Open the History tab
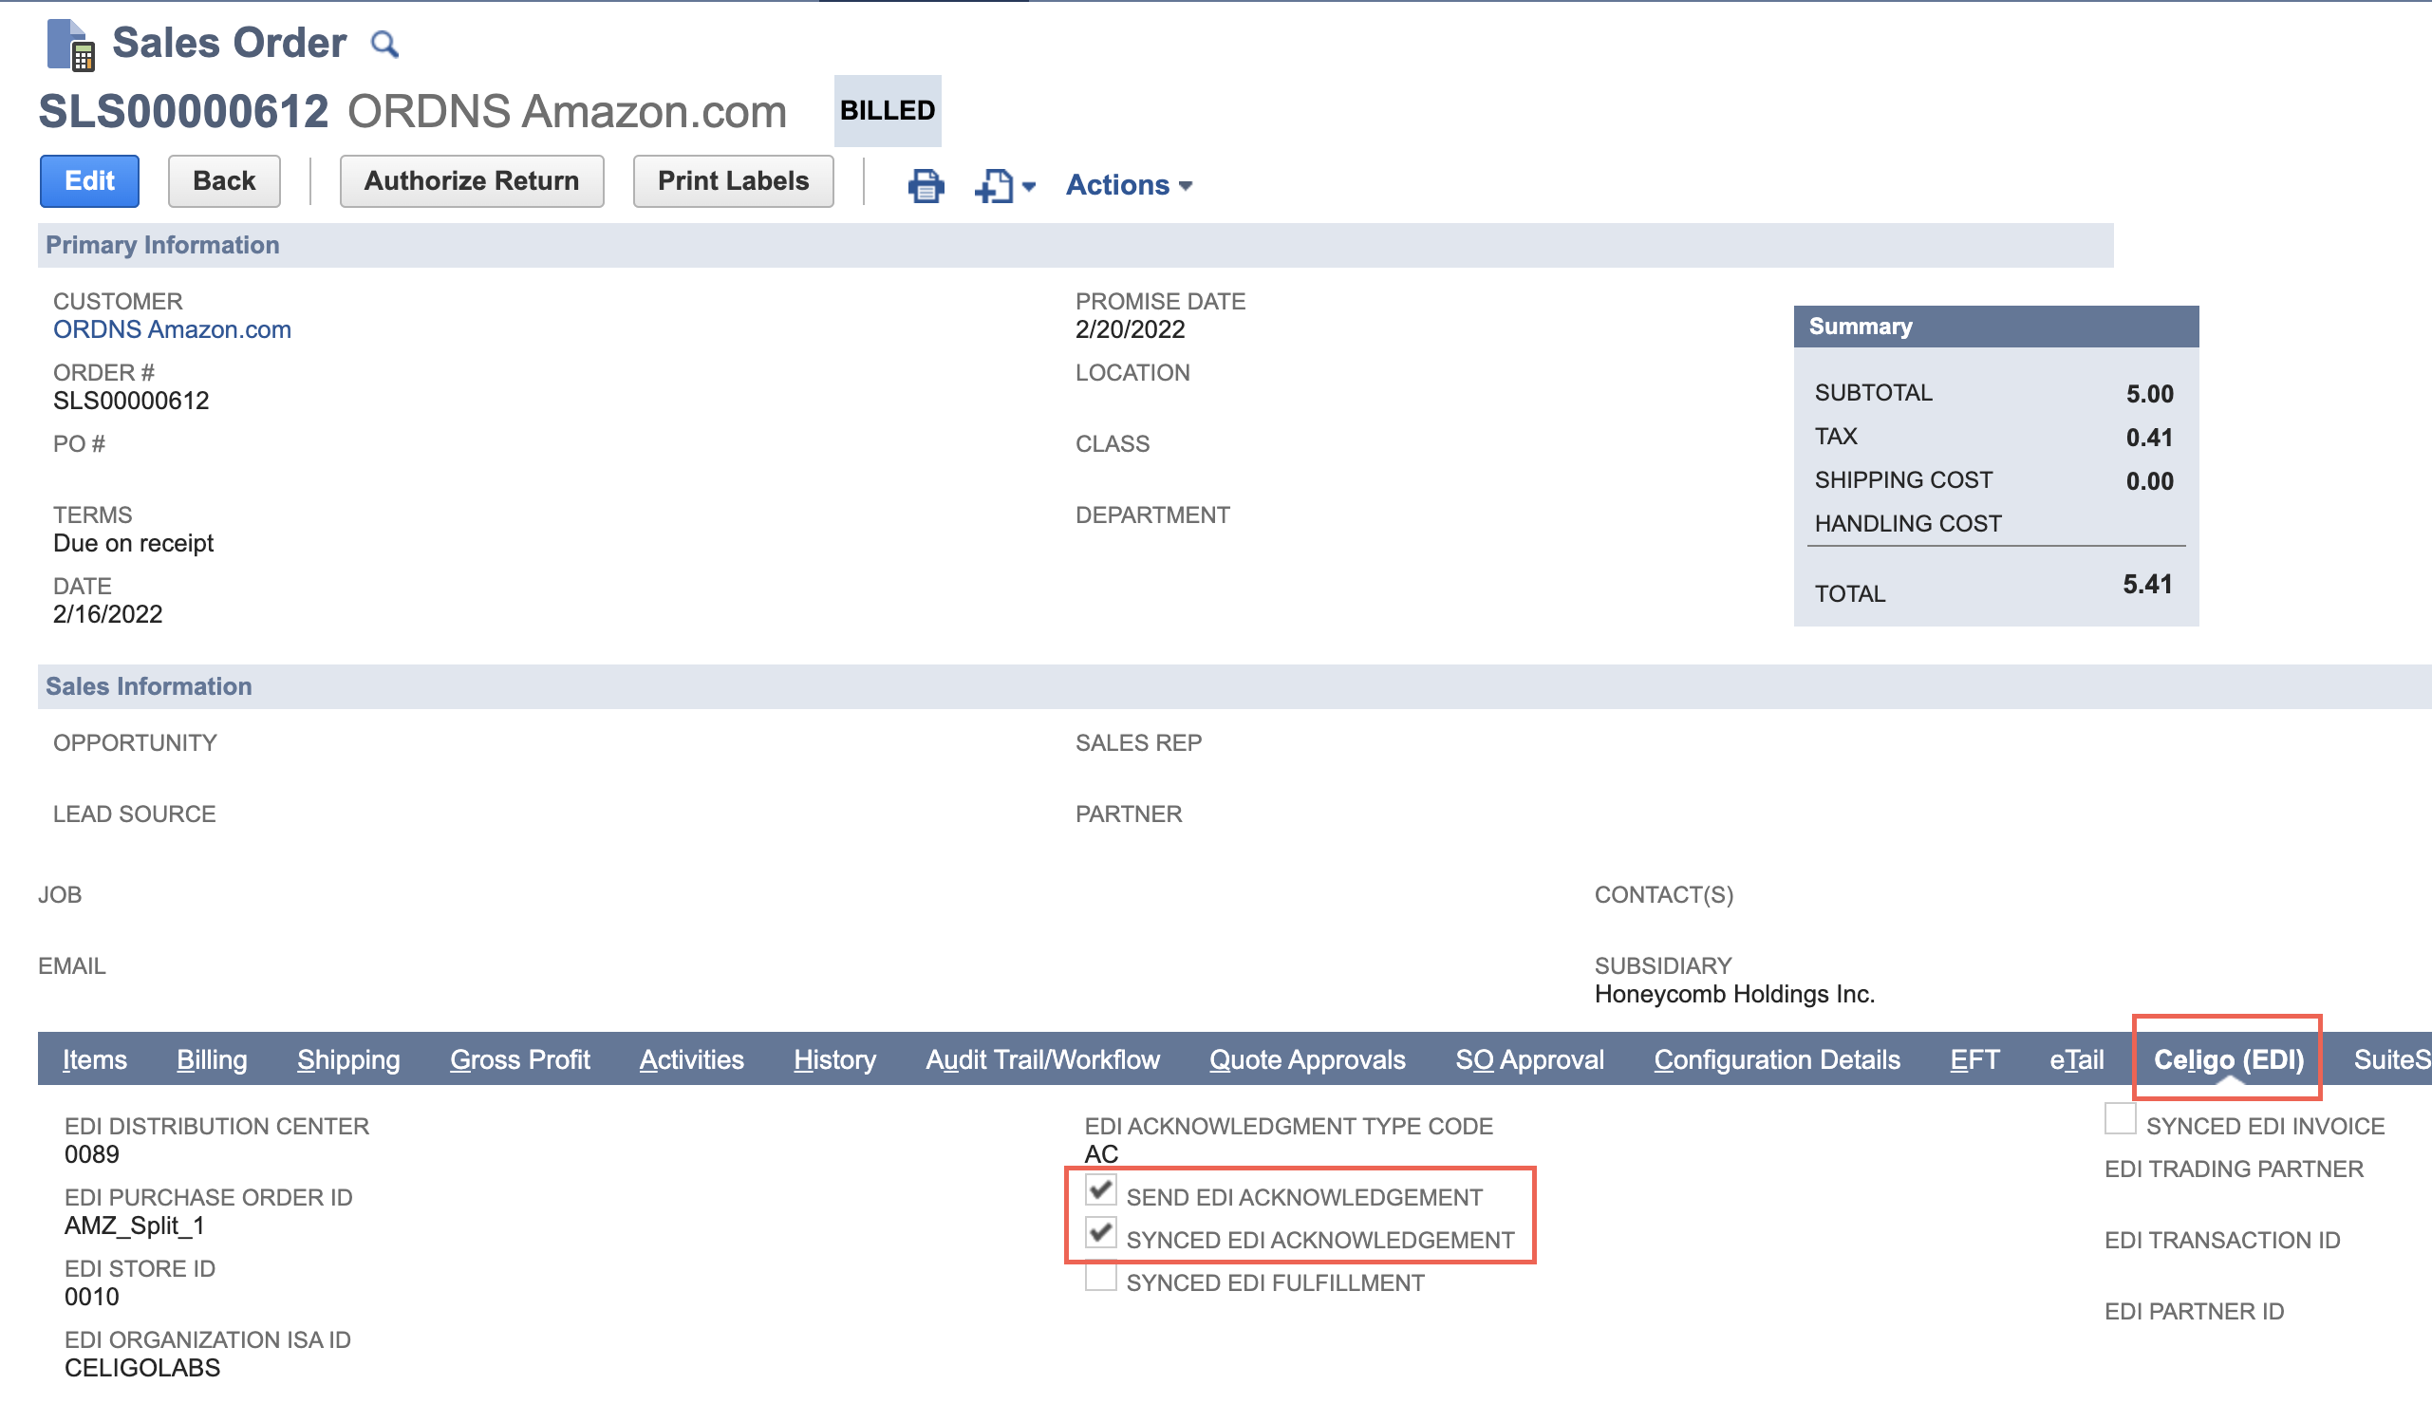 (833, 1059)
